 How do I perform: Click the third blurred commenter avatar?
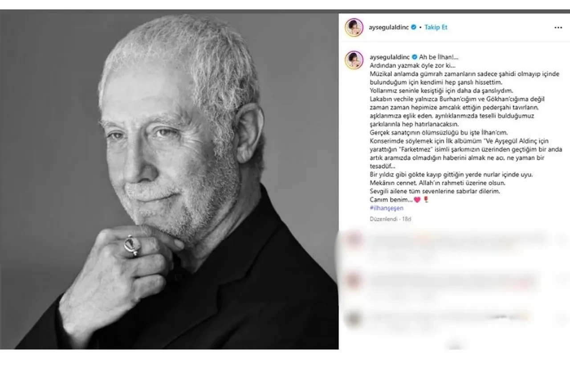point(354,318)
